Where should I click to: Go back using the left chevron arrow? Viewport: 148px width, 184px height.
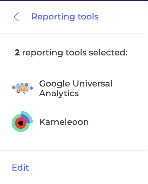16,17
